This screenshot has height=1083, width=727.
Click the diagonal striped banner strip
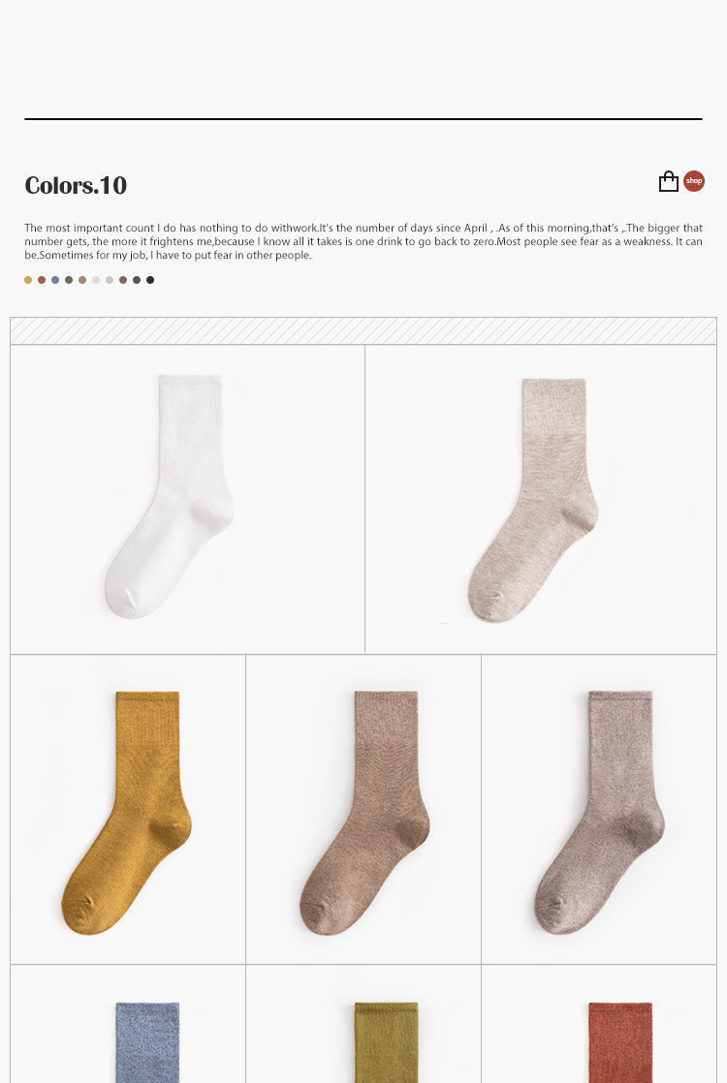[363, 331]
